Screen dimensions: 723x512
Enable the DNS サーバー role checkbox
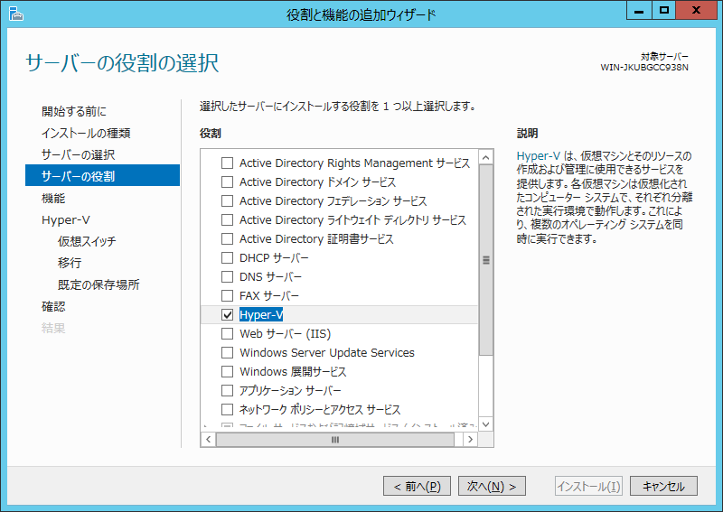pos(228,276)
